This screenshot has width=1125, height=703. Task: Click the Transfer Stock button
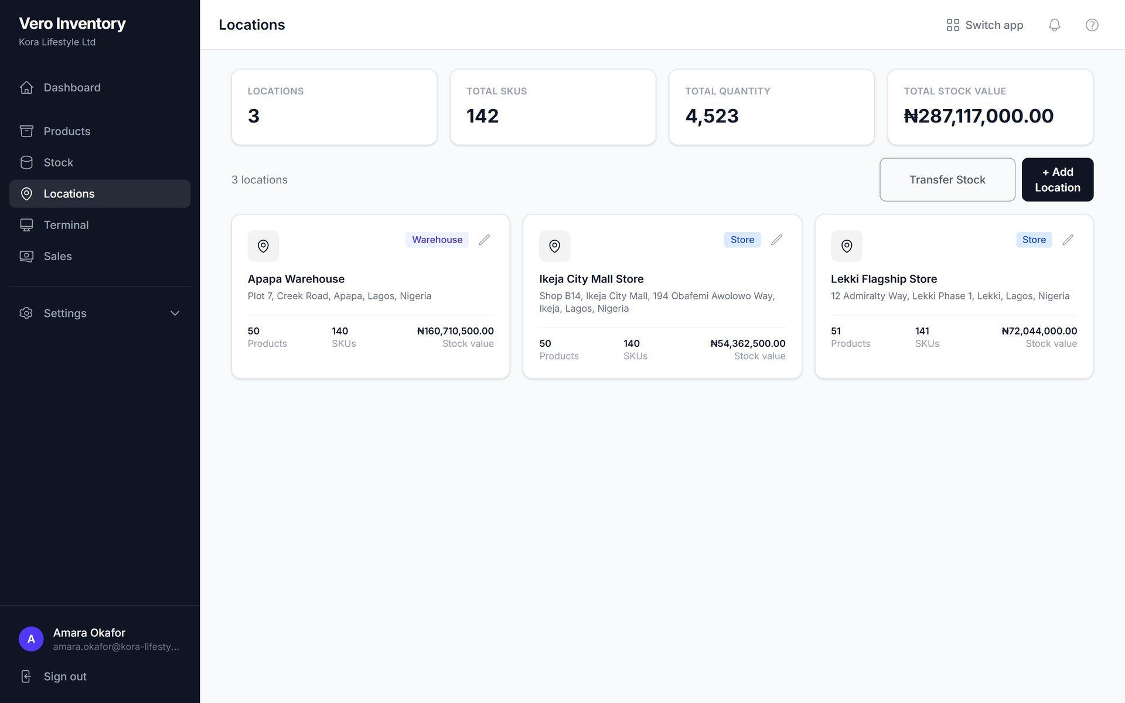(x=947, y=179)
